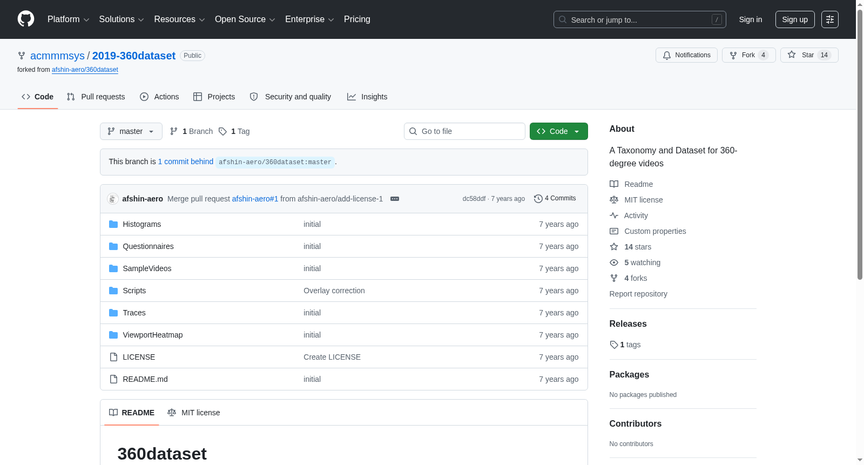Open the afshin-aero/360dataset parent repo
The width and height of the screenshot is (864, 465).
click(85, 70)
